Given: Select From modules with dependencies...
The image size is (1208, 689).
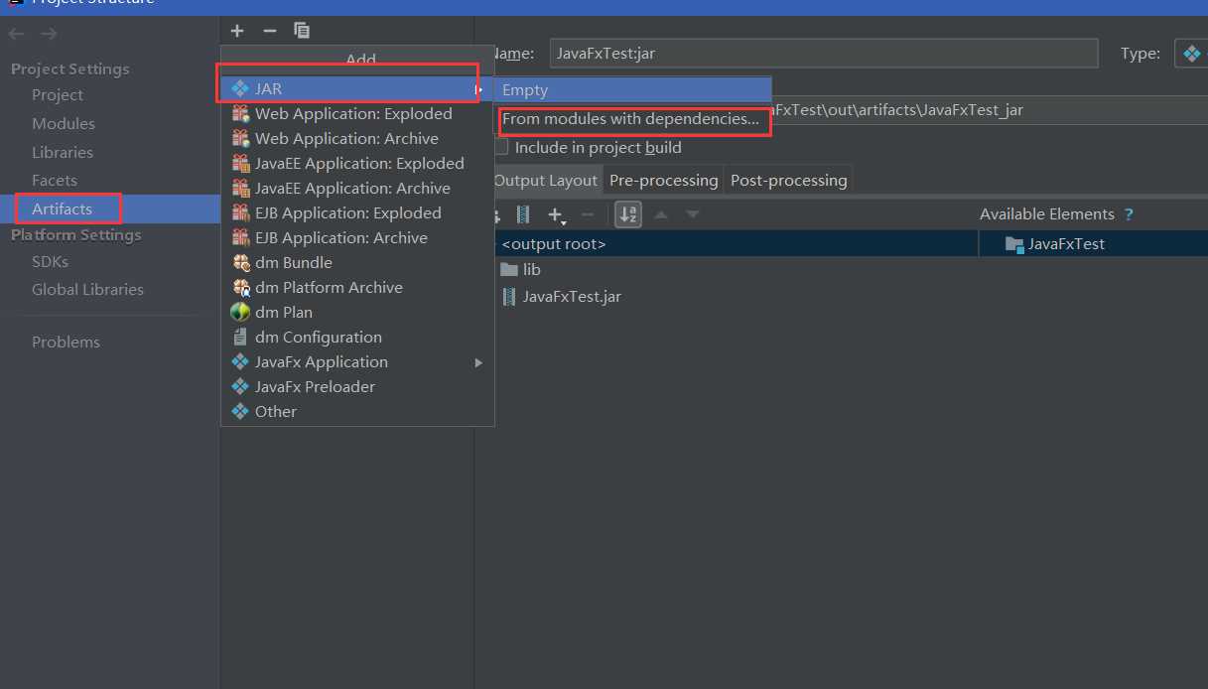Looking at the screenshot, I should (632, 119).
